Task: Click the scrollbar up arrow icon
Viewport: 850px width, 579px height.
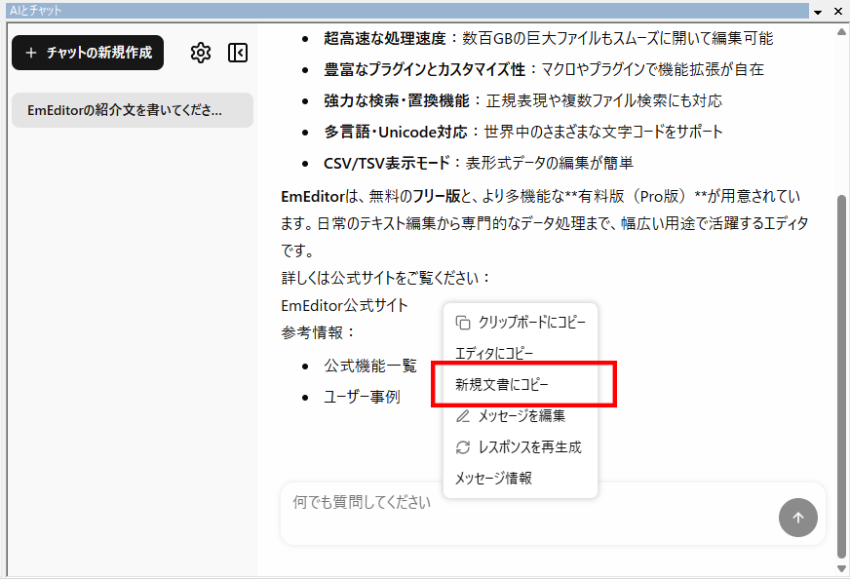Action: pyautogui.click(x=839, y=29)
